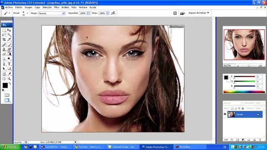Select the Crop tool
267x150 pixels.
(x=4, y=40)
